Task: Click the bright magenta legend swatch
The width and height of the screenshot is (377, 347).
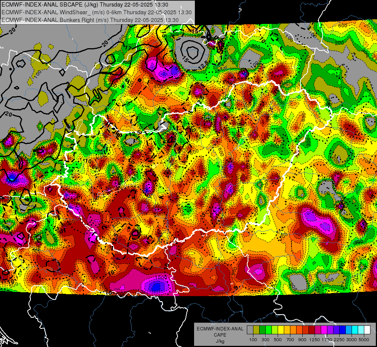Action: [324, 330]
